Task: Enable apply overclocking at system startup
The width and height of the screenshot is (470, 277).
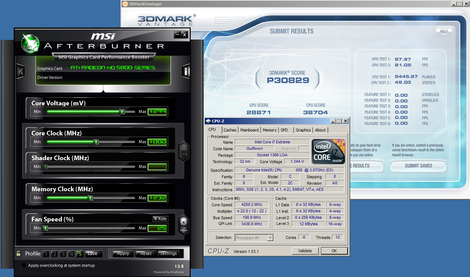Action: (24, 266)
